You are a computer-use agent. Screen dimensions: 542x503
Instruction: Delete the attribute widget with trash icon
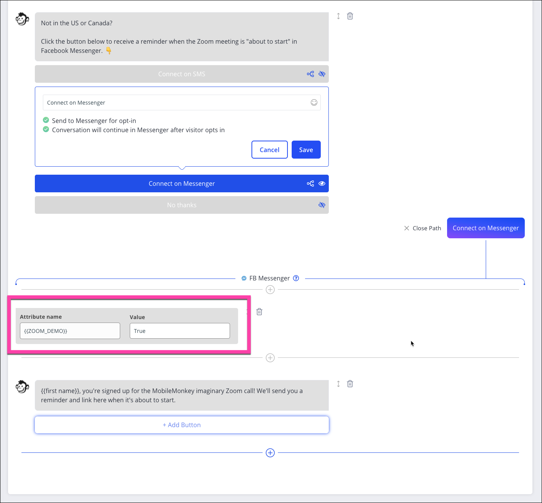259,312
